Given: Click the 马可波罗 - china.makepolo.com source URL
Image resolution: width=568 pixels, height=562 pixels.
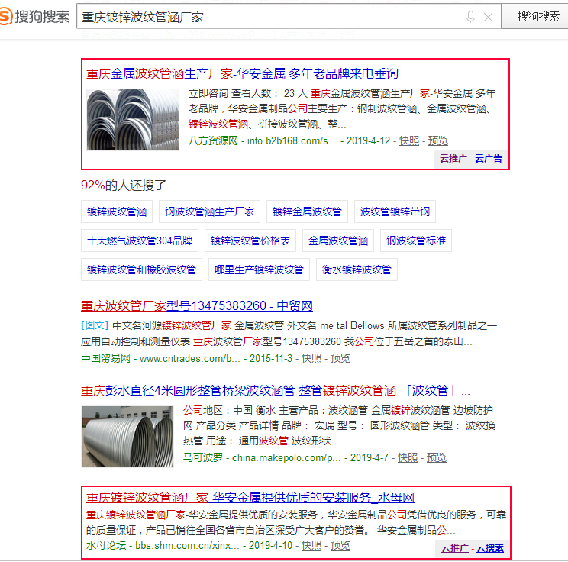Looking at the screenshot, I should (x=262, y=458).
